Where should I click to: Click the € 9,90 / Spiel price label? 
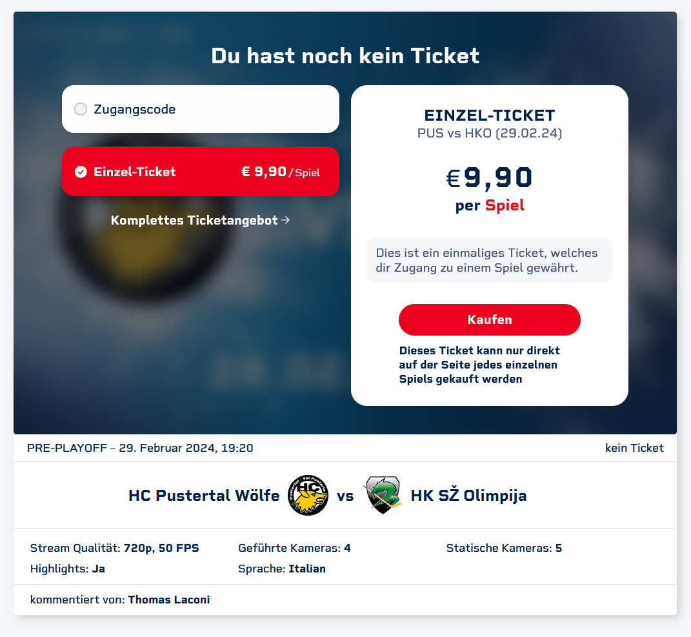[x=280, y=172]
